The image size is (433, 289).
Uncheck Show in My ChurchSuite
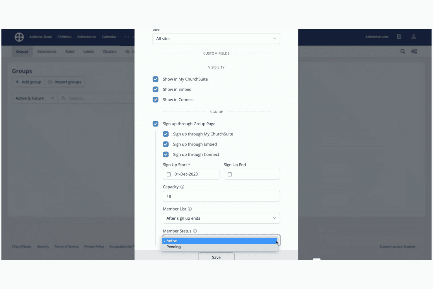(156, 79)
